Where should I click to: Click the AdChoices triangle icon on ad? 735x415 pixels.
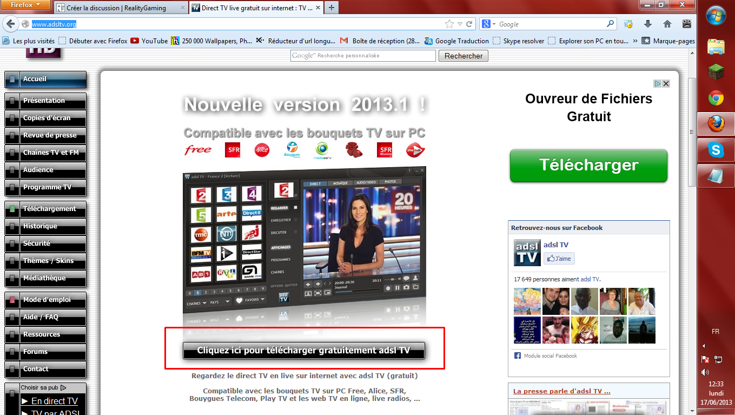pos(658,83)
